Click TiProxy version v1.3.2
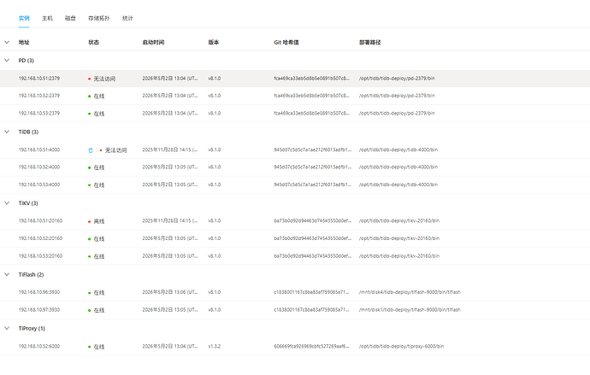 (x=214, y=346)
